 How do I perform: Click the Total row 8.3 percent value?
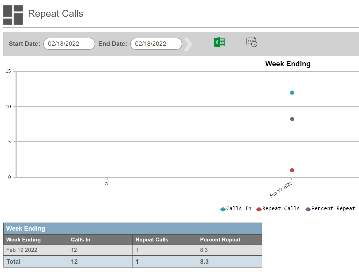204,262
